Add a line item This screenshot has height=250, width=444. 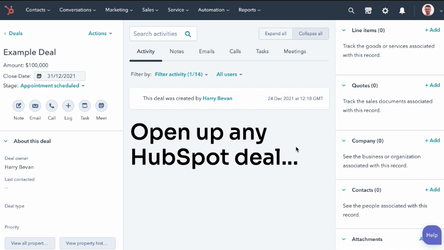(432, 30)
